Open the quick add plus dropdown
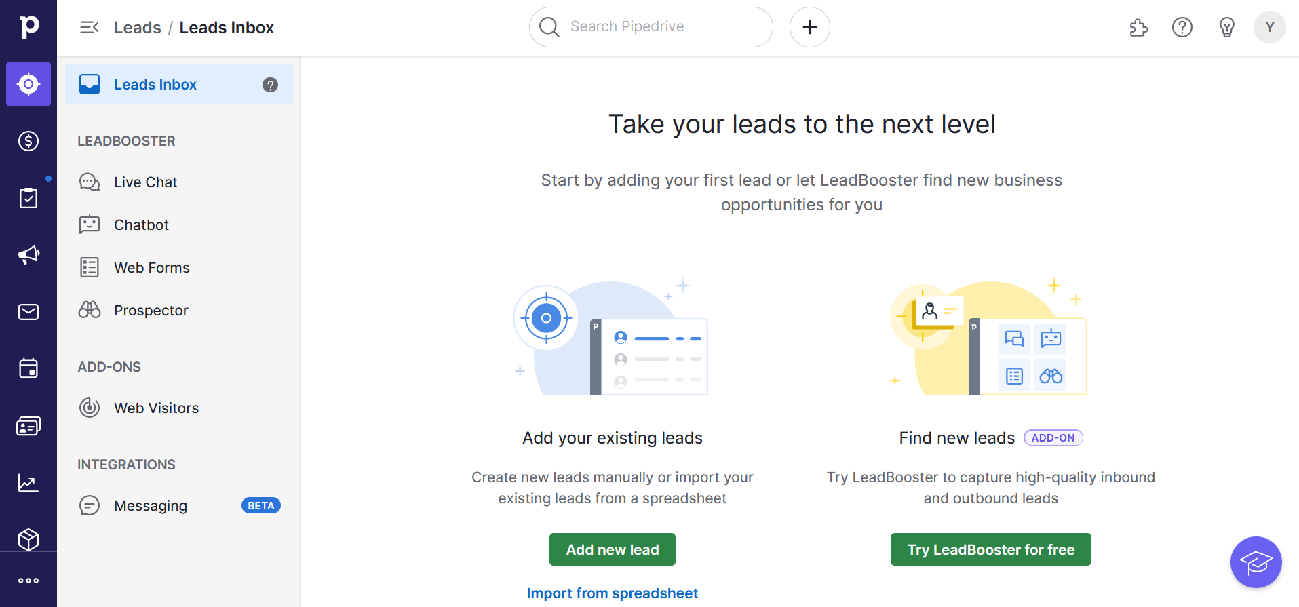Image resolution: width=1299 pixels, height=607 pixels. (809, 27)
